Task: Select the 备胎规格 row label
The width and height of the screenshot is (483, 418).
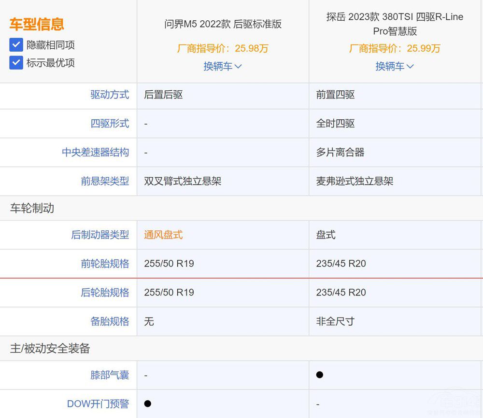Action: 110,321
